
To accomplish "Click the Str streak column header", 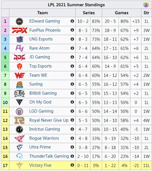I will coord(146,13).
